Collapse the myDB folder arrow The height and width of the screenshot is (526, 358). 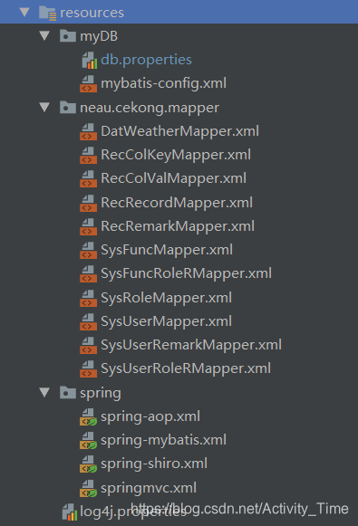tap(44, 35)
